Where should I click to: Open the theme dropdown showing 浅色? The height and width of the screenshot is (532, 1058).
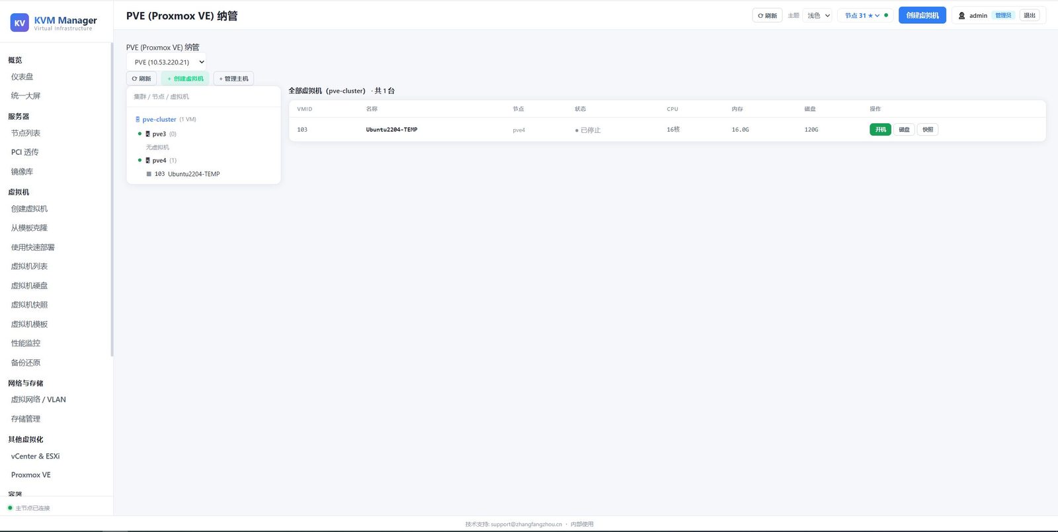pos(818,15)
